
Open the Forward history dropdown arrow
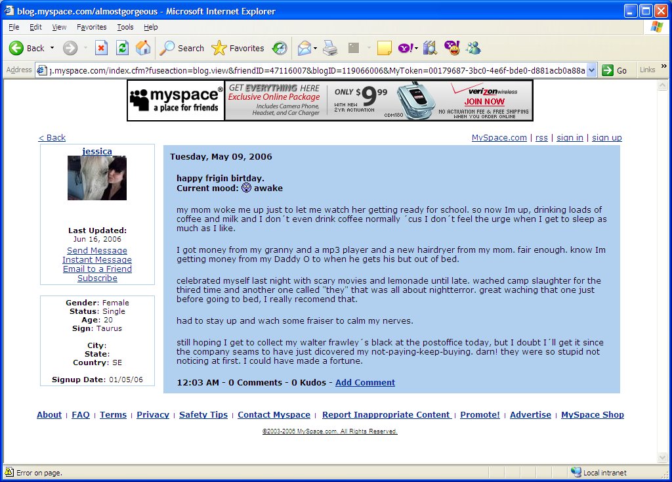[86, 48]
